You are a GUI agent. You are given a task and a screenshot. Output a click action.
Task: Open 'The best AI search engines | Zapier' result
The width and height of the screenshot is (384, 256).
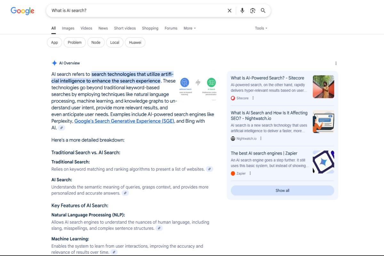(264, 153)
